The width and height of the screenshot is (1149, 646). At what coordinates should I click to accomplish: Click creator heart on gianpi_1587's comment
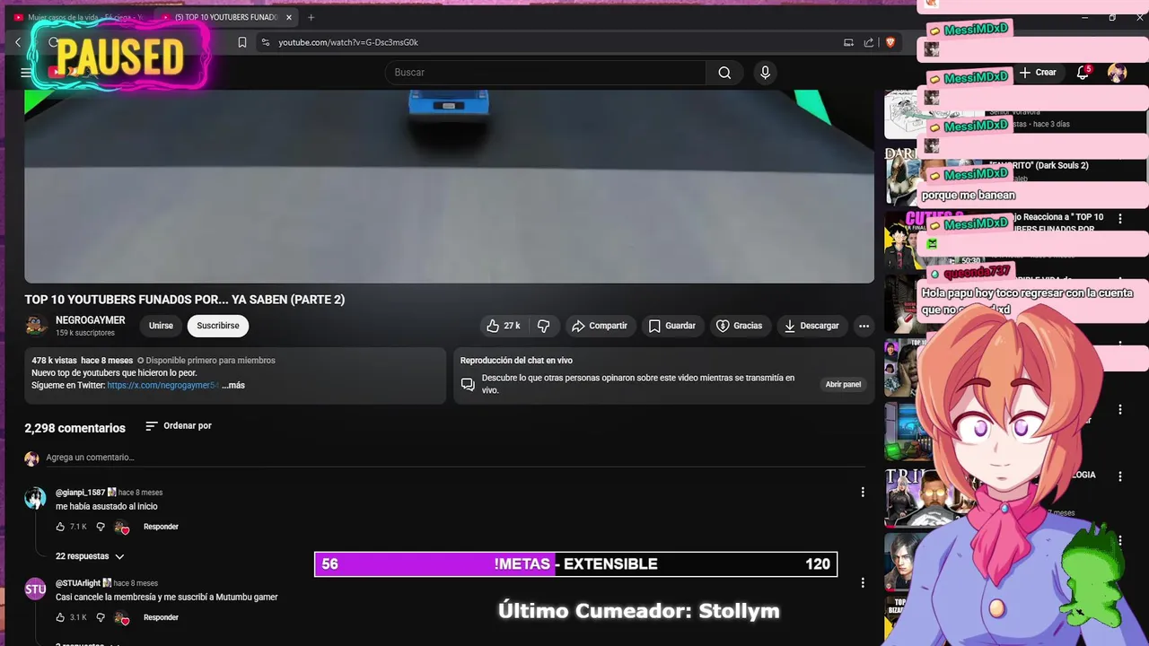122,528
